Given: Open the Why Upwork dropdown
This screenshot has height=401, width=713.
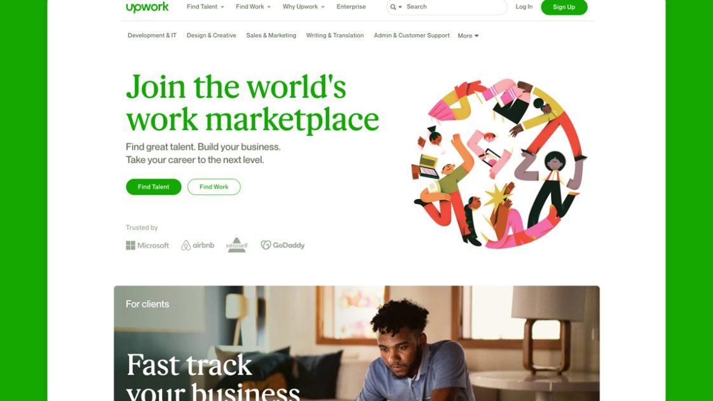Looking at the screenshot, I should point(303,7).
